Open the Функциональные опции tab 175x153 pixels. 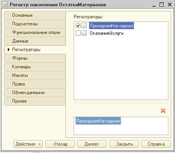pos(35,32)
